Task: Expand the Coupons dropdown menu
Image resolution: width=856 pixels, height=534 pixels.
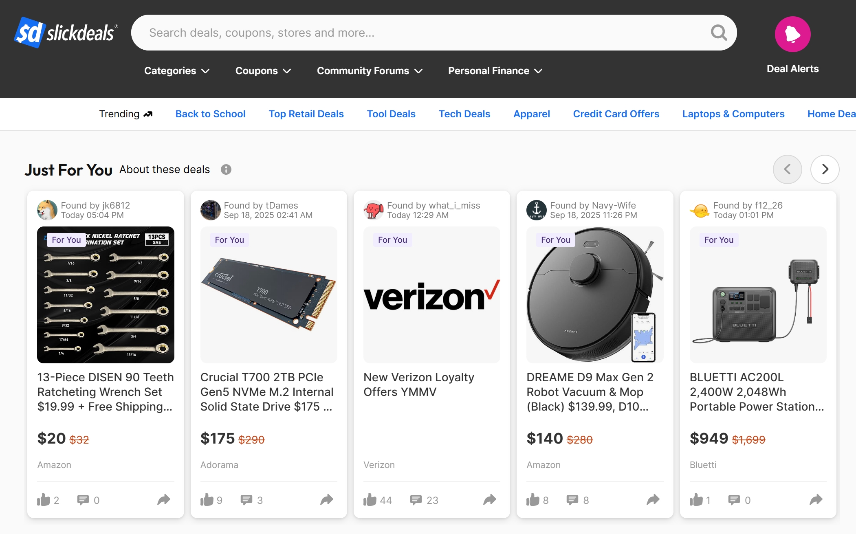Action: pos(263,71)
